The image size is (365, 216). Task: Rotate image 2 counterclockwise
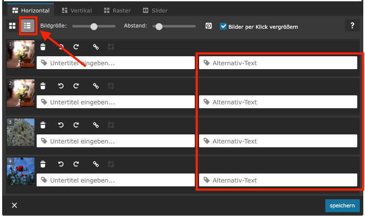61,86
